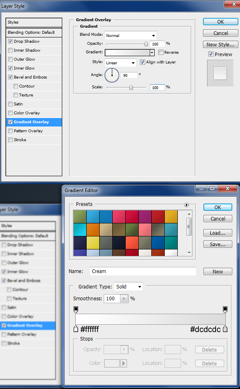Enable the Satin checkbox

tap(11, 104)
